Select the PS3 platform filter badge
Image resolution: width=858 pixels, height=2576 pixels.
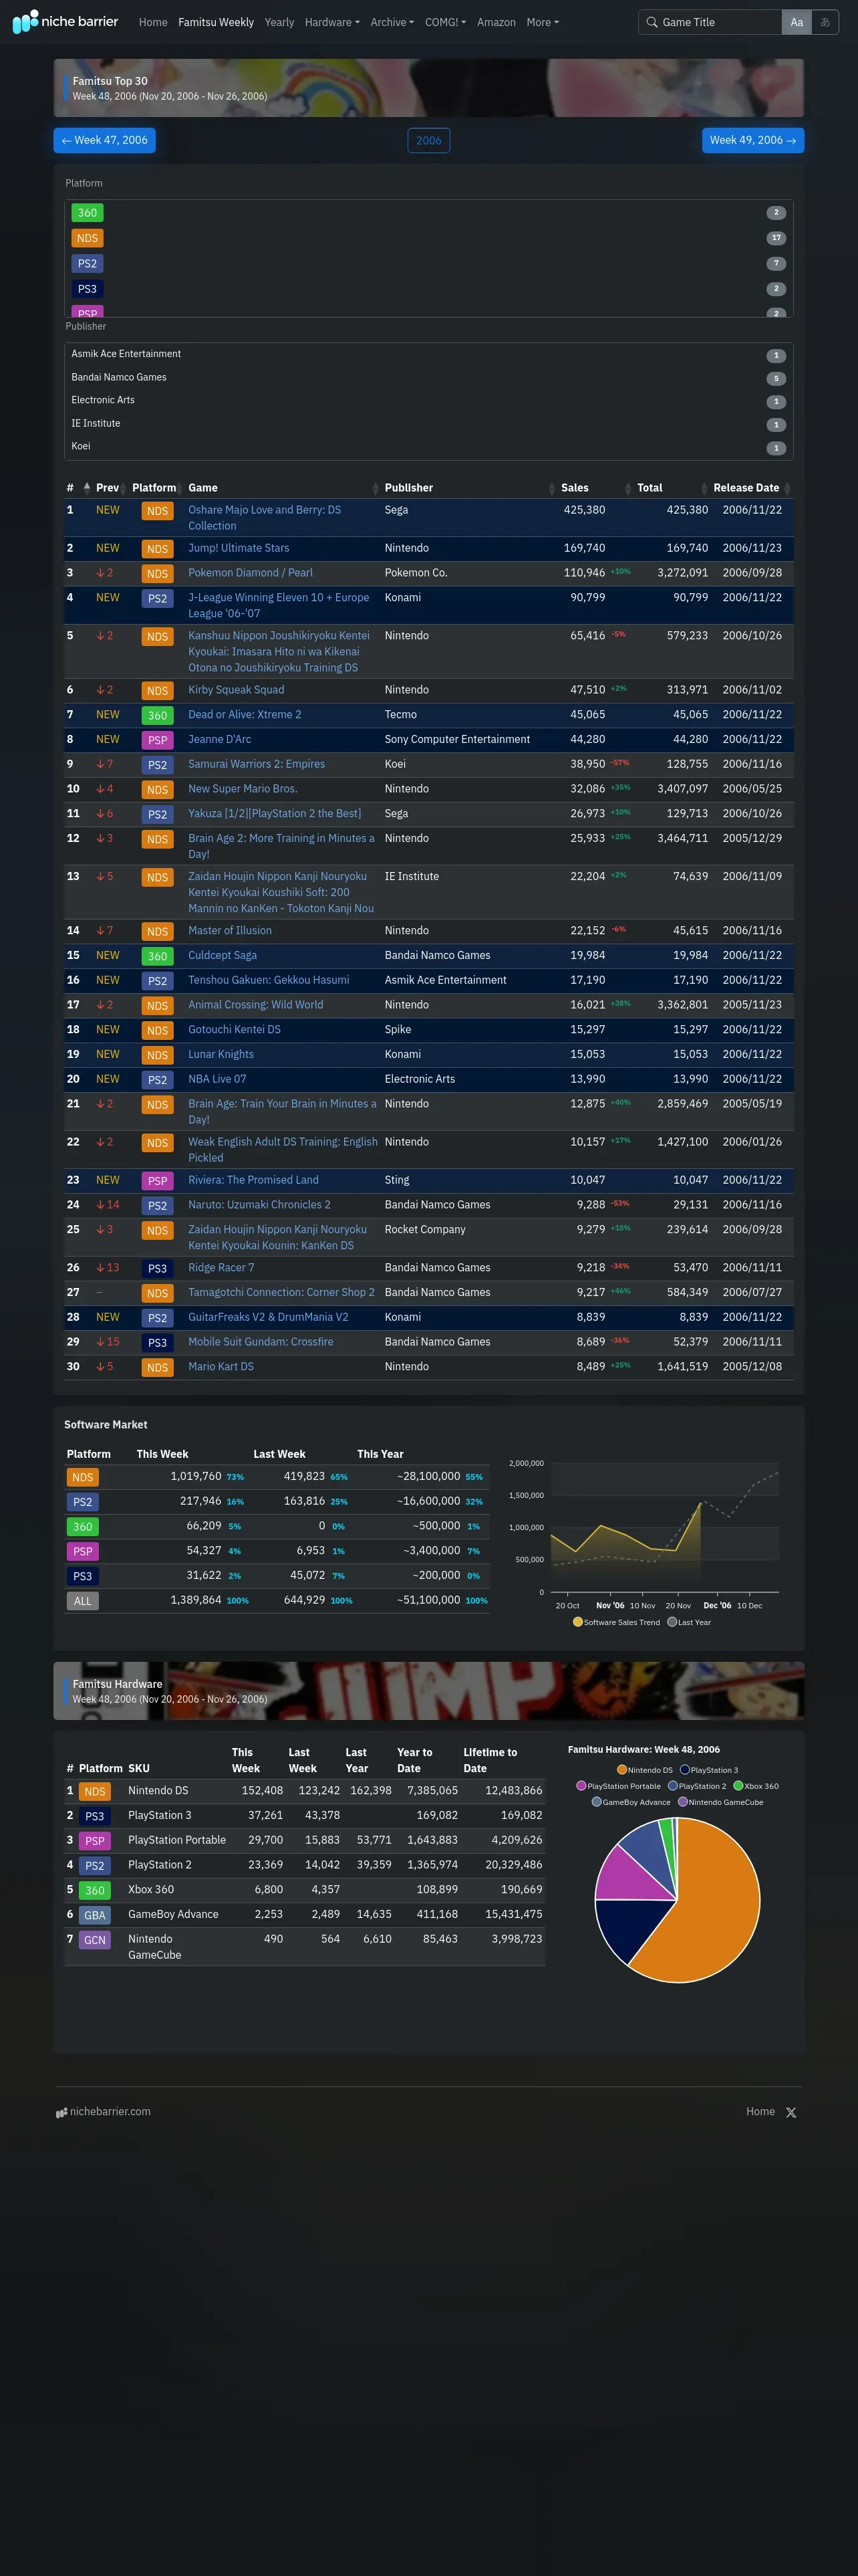pos(87,289)
